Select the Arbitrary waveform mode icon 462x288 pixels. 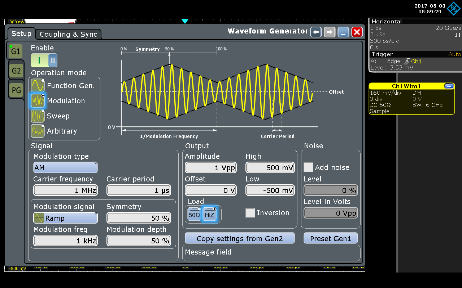38,131
